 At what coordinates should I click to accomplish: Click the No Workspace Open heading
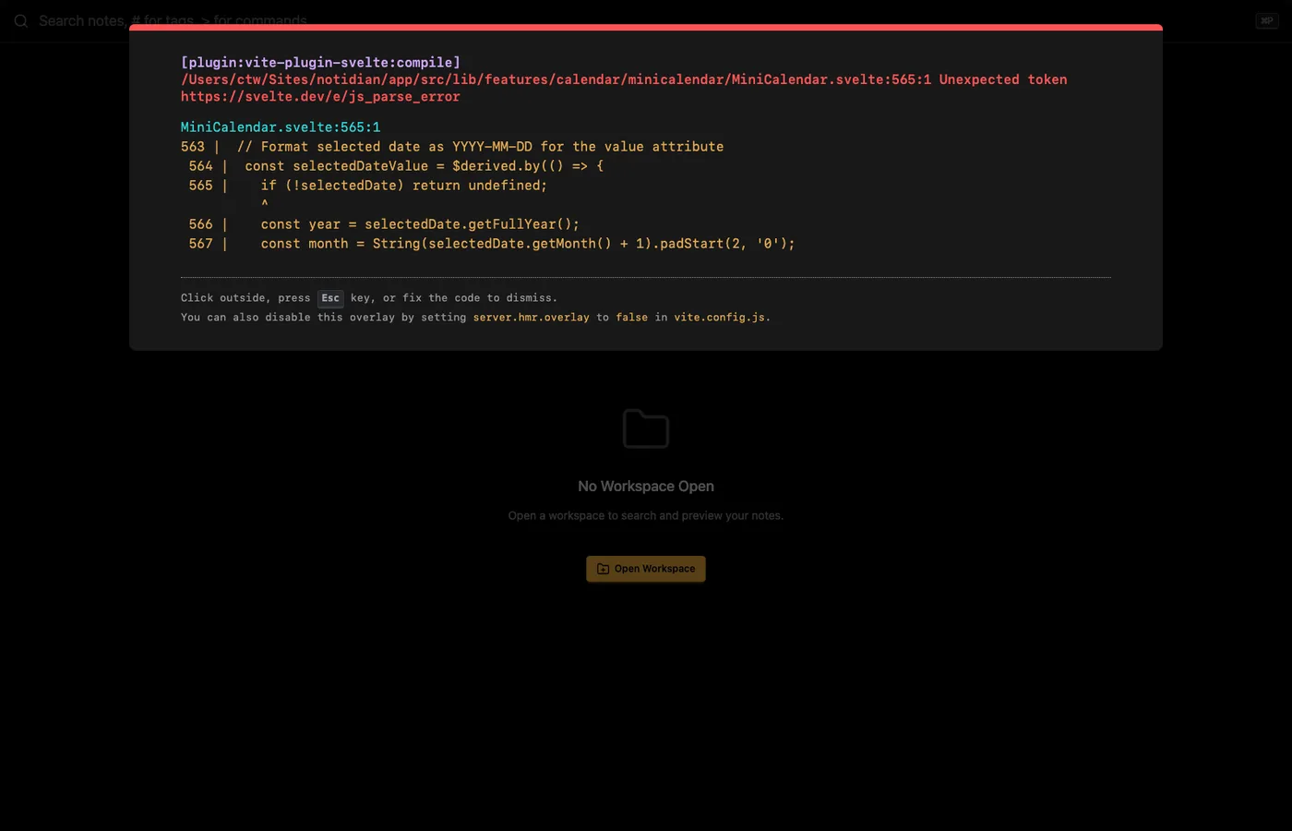pyautogui.click(x=646, y=487)
